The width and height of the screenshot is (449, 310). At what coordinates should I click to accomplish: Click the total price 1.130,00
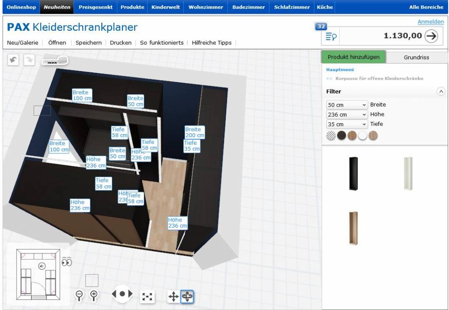(x=403, y=36)
